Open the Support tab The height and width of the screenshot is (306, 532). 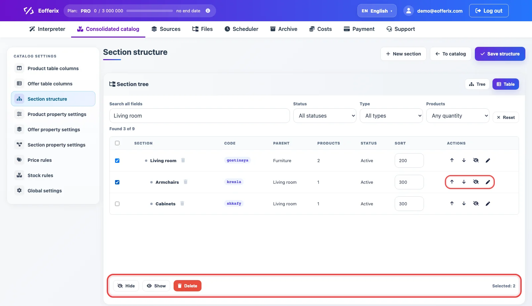click(x=400, y=29)
